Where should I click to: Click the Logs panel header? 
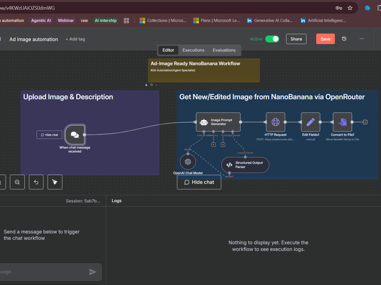(x=117, y=201)
